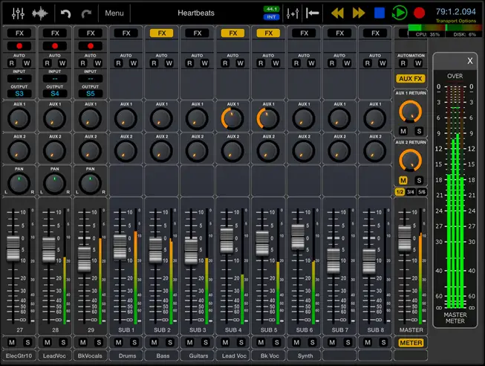The image size is (485, 366).
Task: Open FX for SUB 2 Bass
Action: [162, 33]
